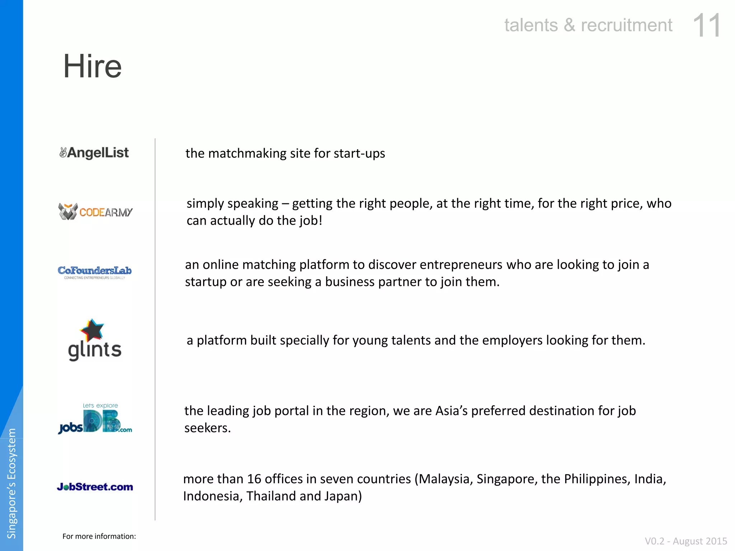Screen dimensions: 735x551
Task: Click the Hire slide title
Action: coord(93,66)
